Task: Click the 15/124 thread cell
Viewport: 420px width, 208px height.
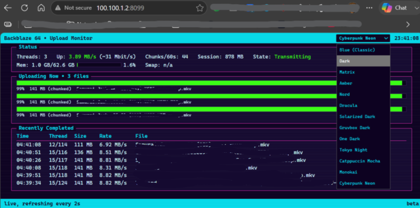Action: pyautogui.click(x=58, y=183)
